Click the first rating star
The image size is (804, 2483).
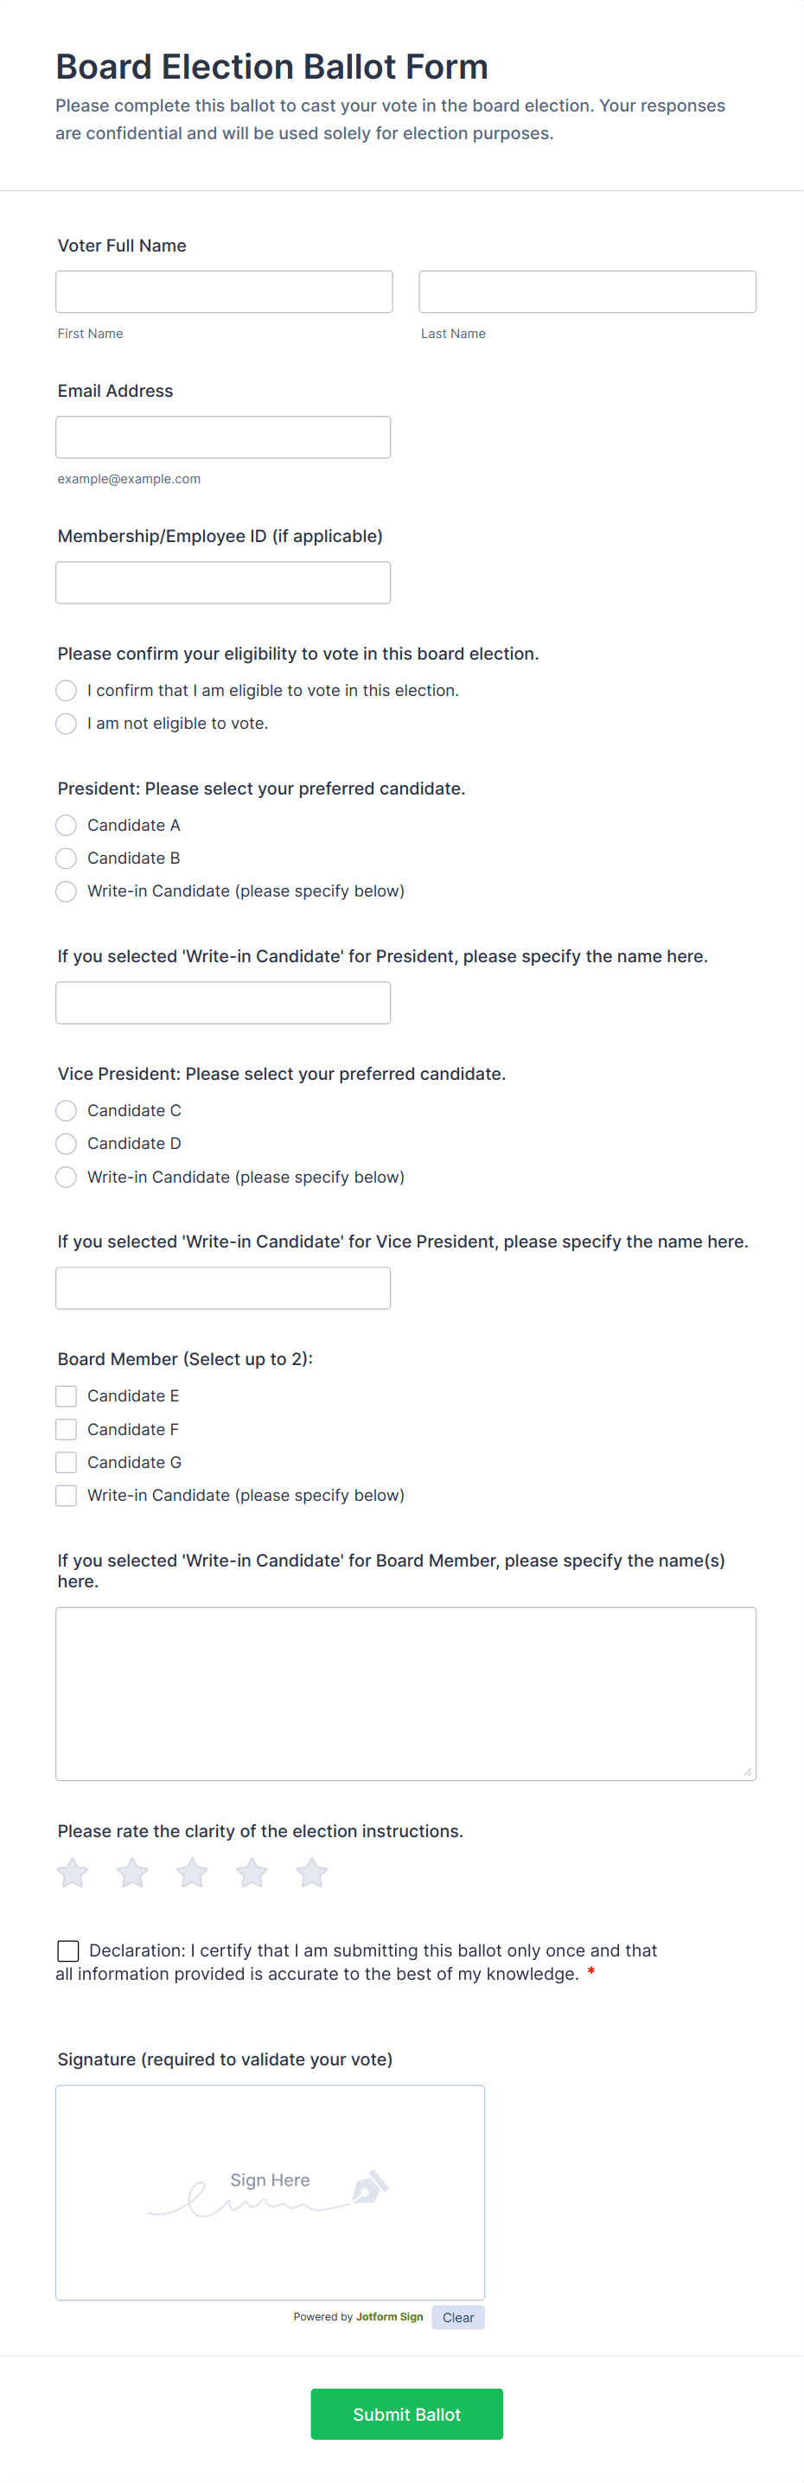click(x=73, y=1873)
